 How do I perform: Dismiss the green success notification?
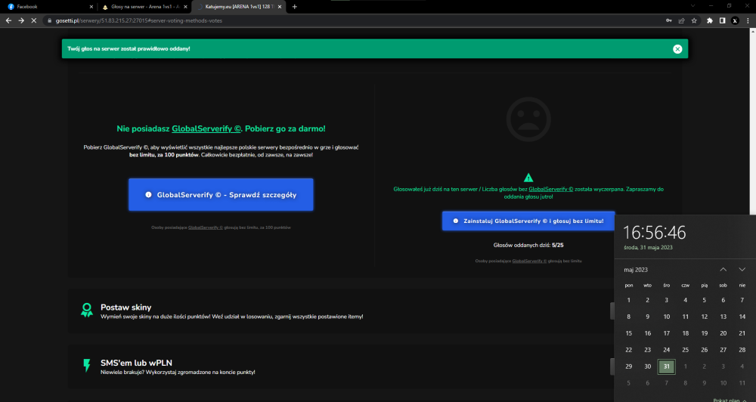point(677,48)
